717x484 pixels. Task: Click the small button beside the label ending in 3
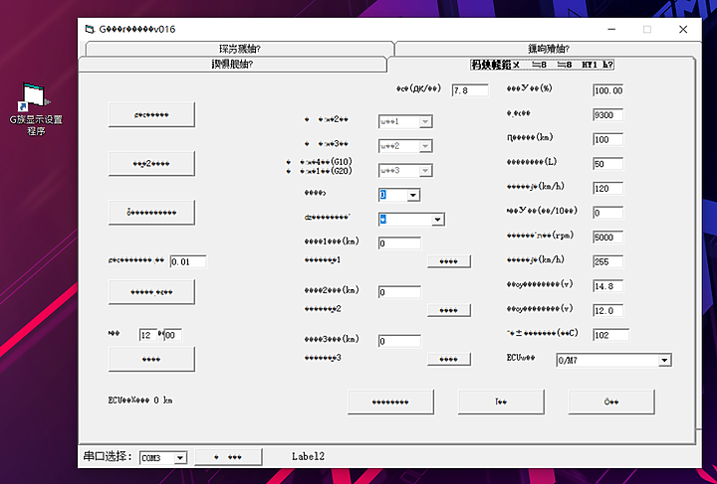point(448,359)
